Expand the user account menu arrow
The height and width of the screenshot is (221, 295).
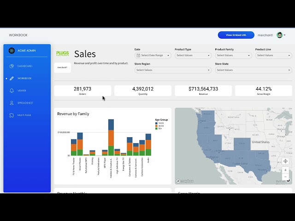(x=285, y=35)
